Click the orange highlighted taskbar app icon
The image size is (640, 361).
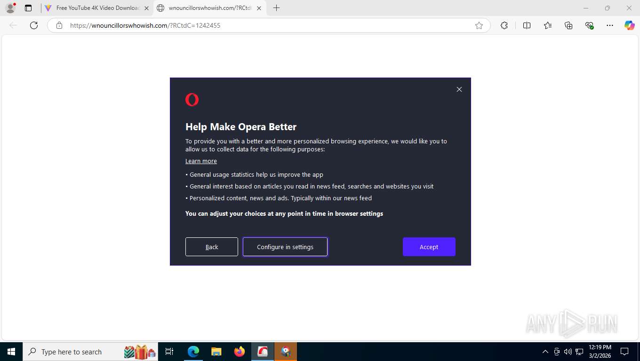[286, 352]
